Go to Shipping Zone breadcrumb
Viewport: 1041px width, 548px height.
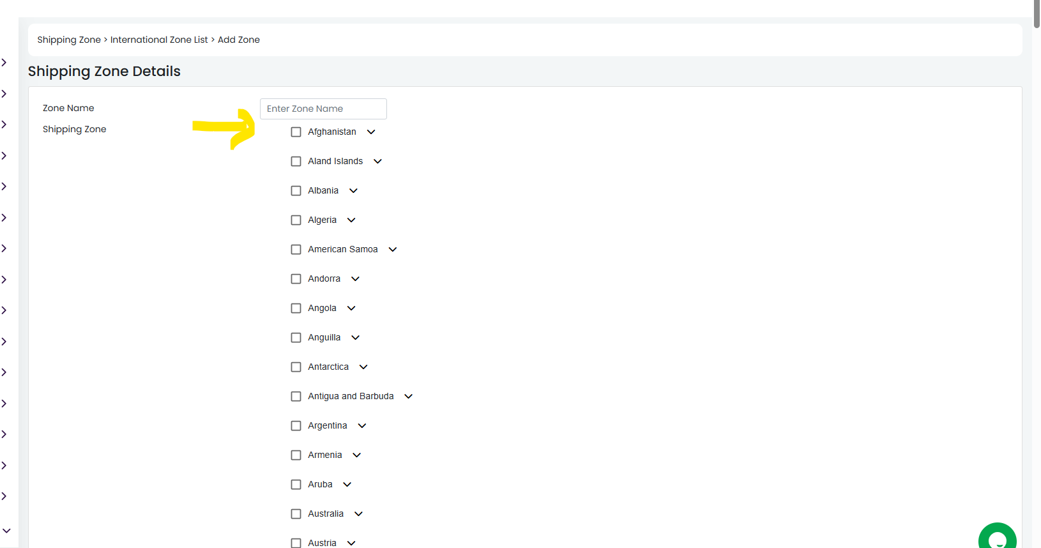tap(69, 40)
